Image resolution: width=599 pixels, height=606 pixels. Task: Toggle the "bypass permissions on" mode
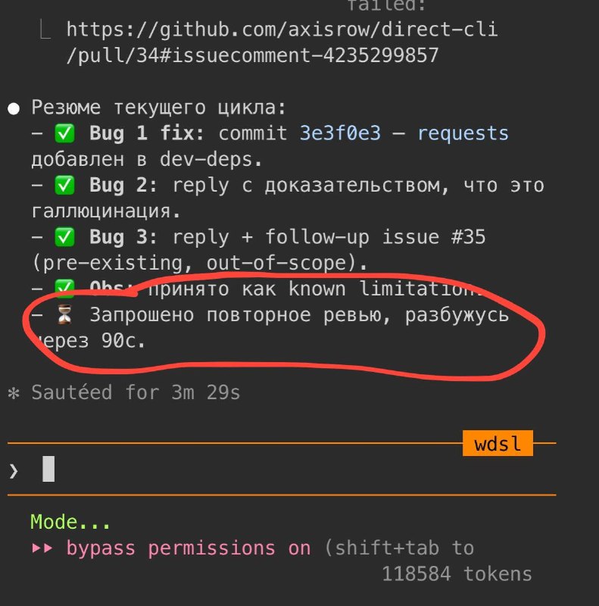pos(189,548)
